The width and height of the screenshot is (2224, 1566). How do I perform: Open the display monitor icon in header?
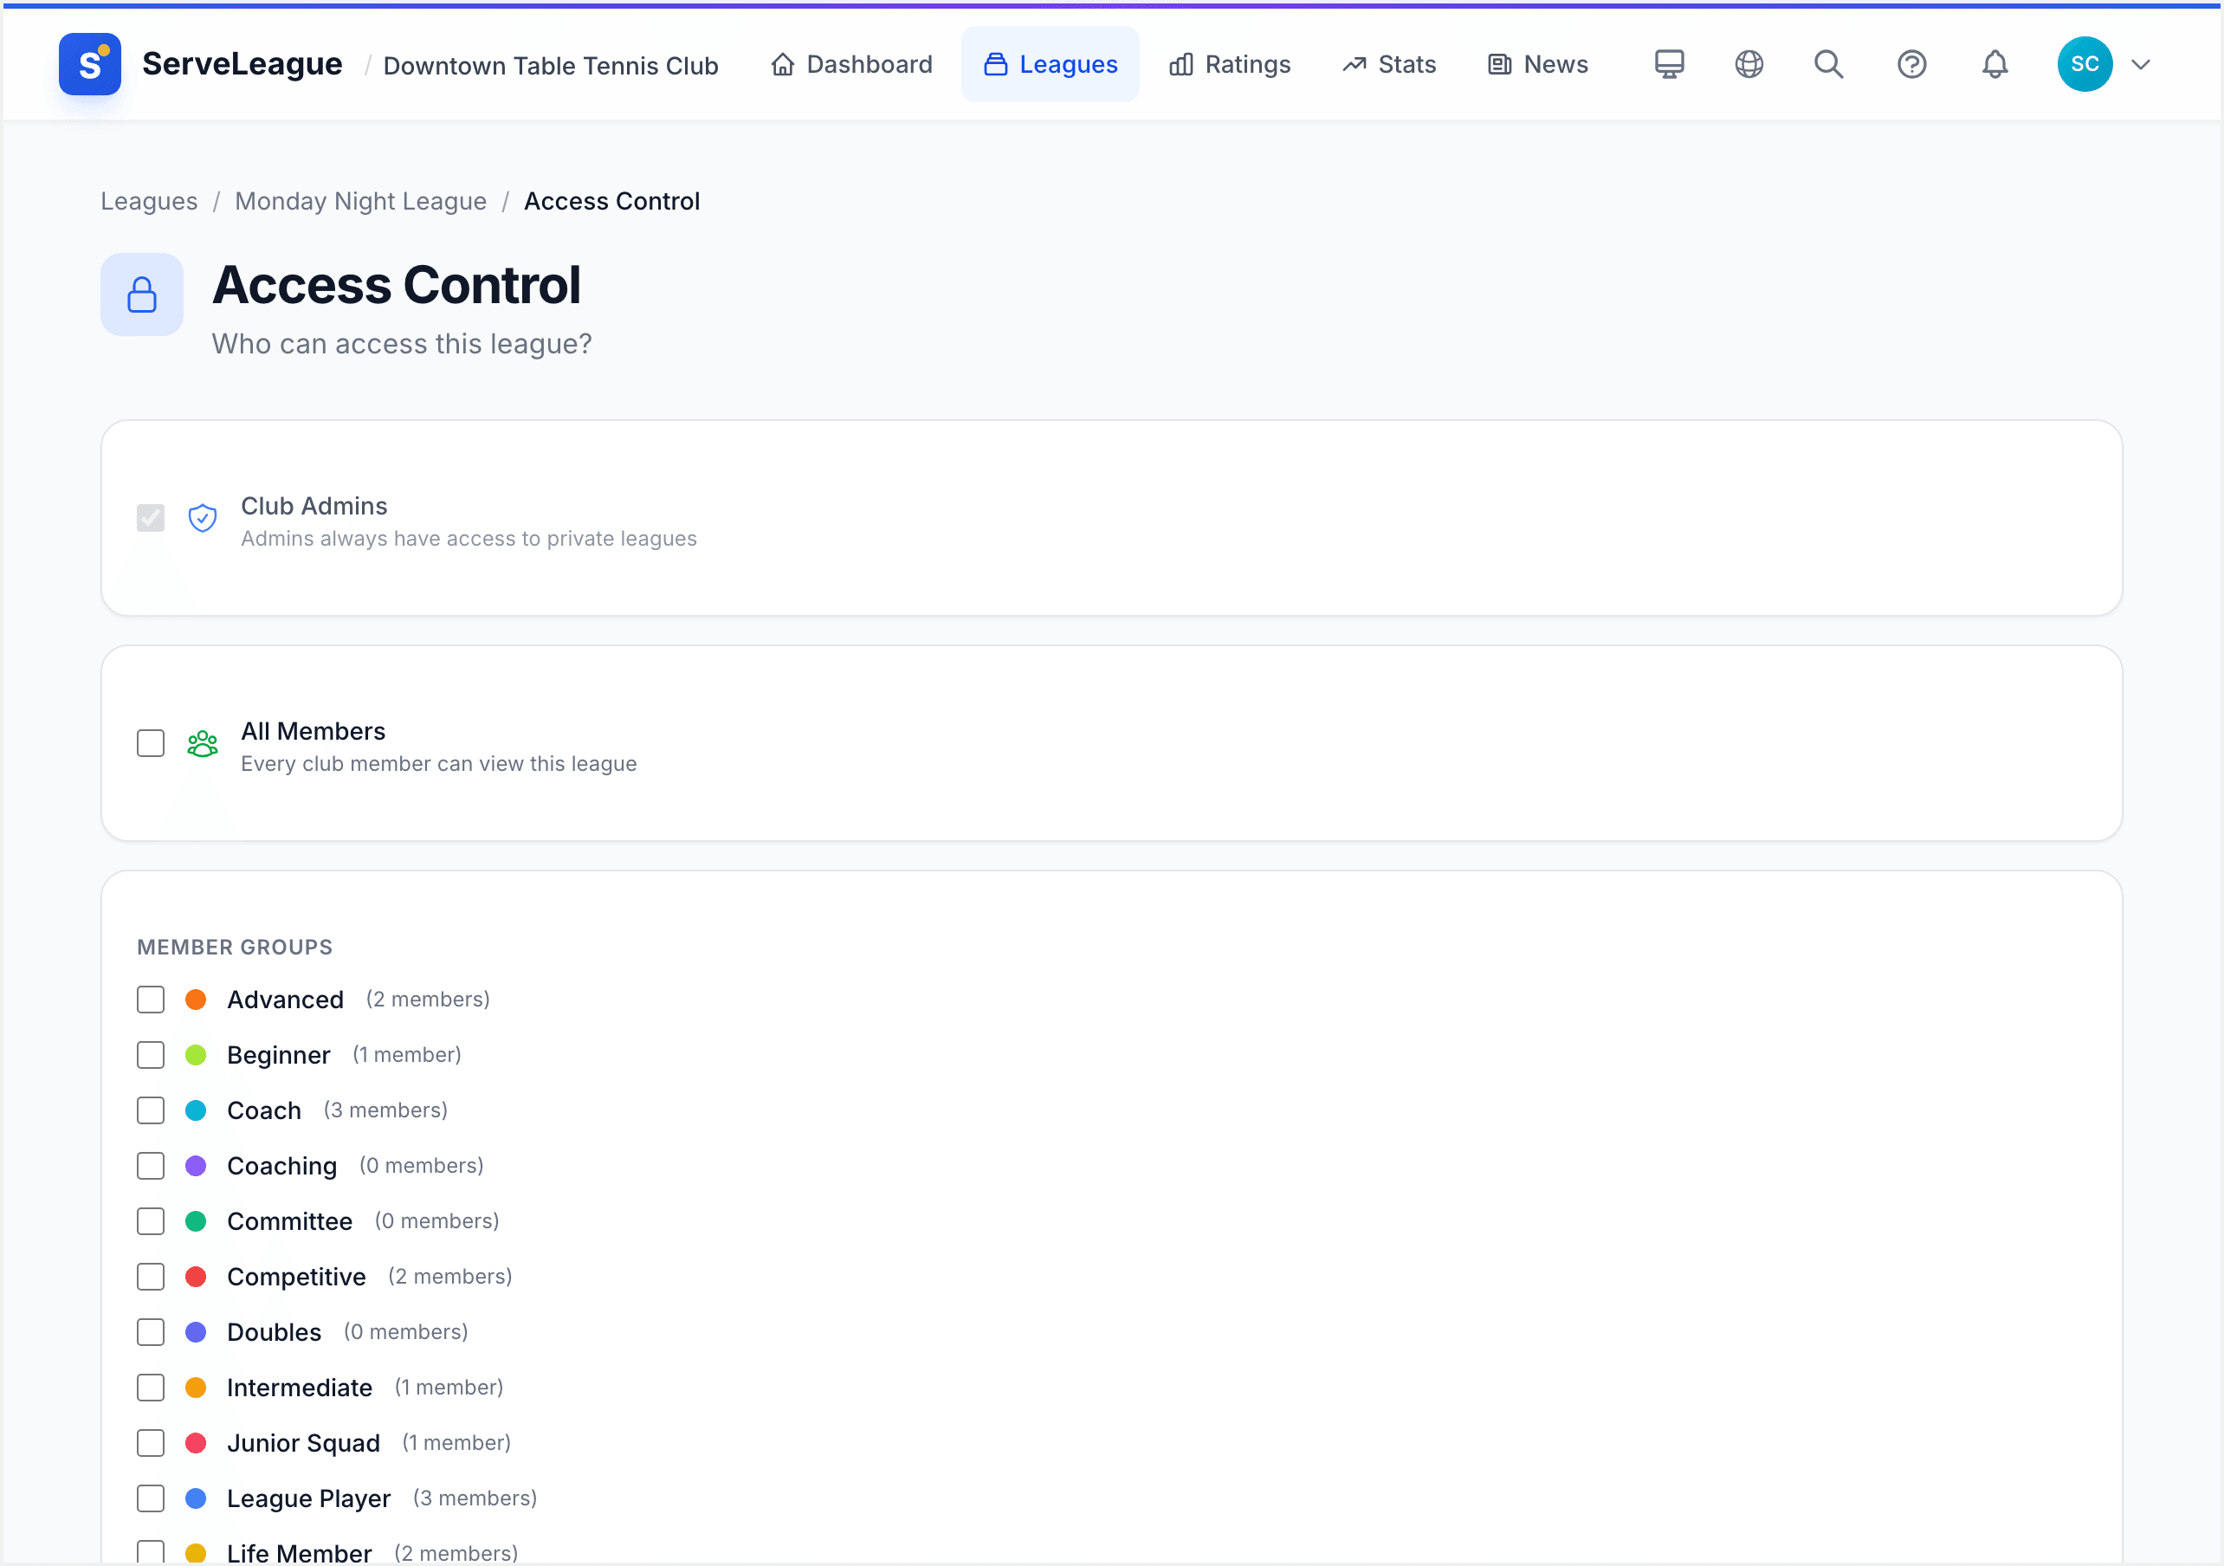pos(1668,64)
